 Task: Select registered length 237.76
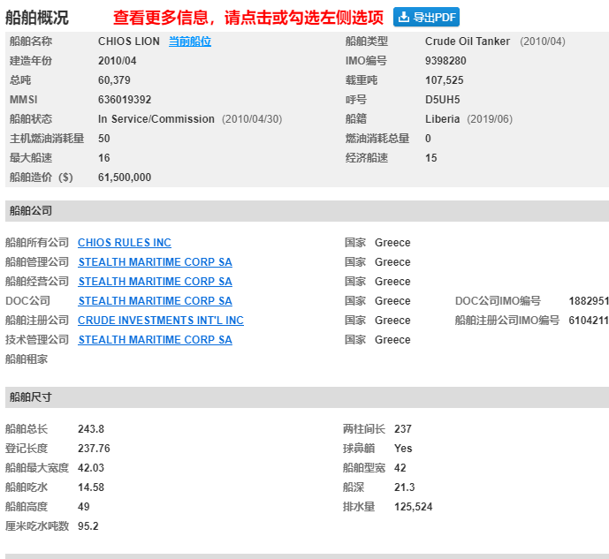94,449
